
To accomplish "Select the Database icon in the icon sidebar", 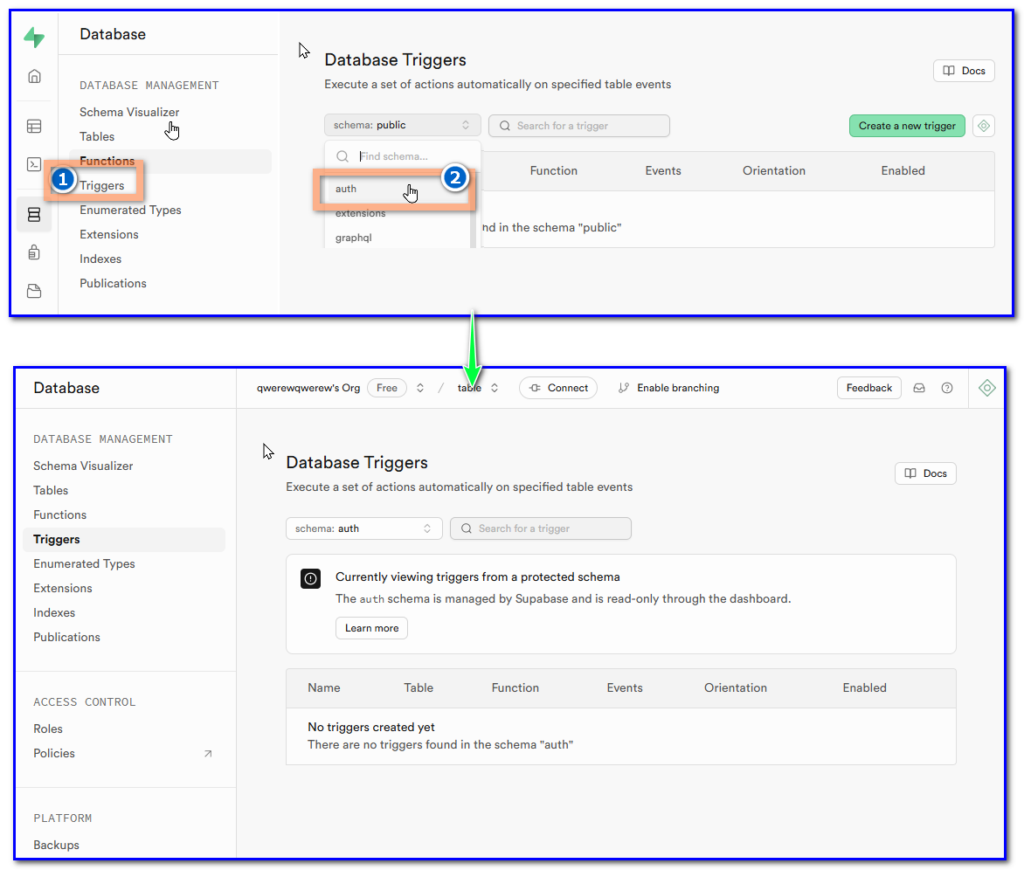I will tap(34, 214).
